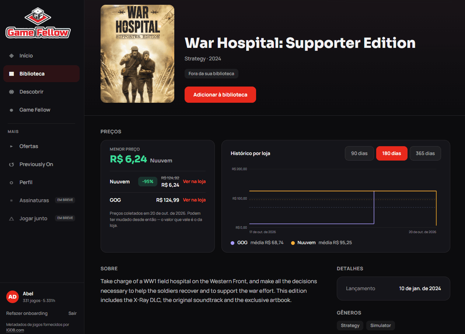
Task: Open the Início menu item
Action: pos(41,56)
